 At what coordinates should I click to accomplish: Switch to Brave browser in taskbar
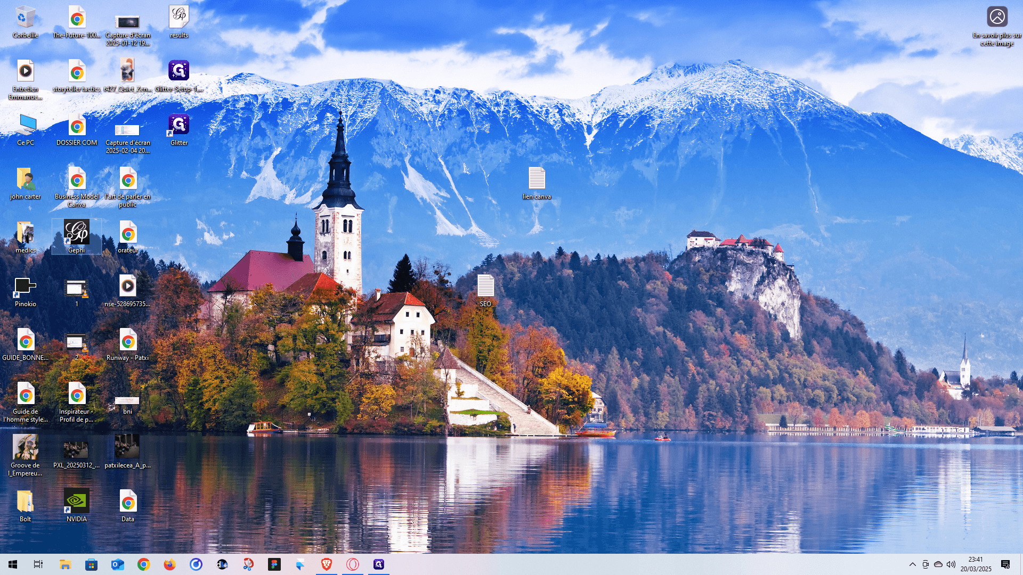(x=327, y=564)
